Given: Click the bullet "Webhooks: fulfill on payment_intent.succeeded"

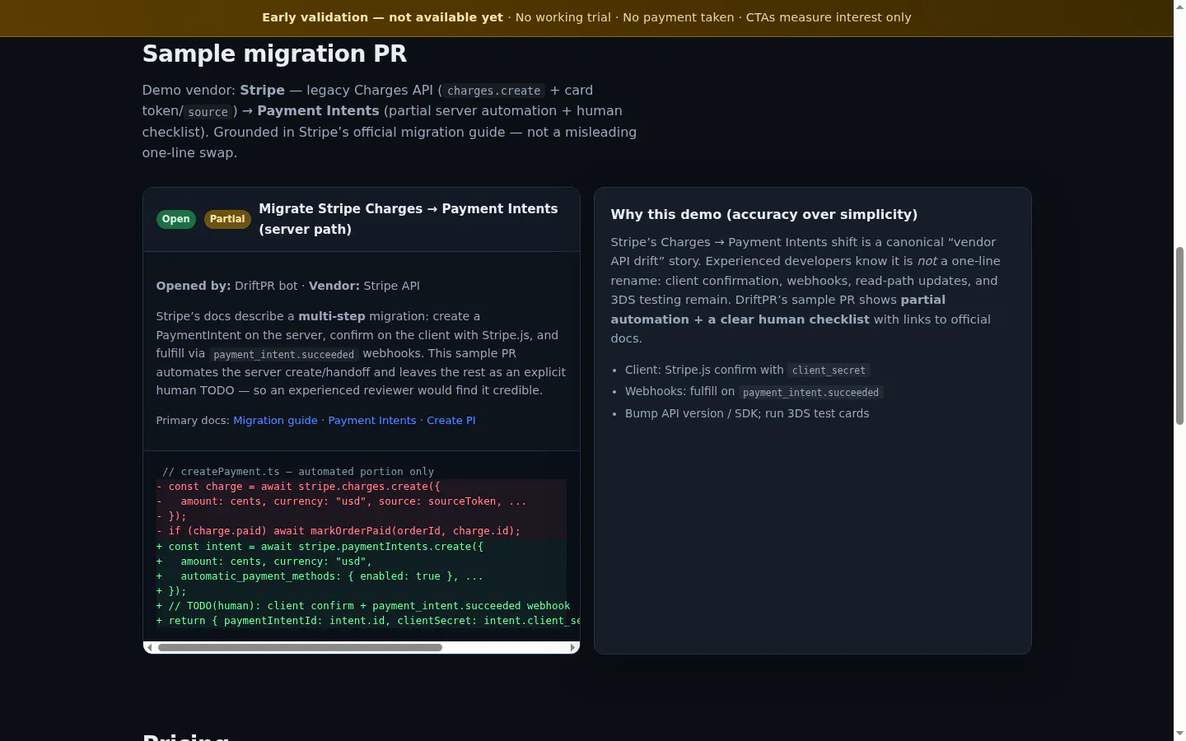Looking at the screenshot, I should point(754,392).
